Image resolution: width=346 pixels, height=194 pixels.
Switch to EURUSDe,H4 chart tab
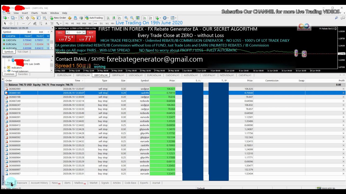64,75
